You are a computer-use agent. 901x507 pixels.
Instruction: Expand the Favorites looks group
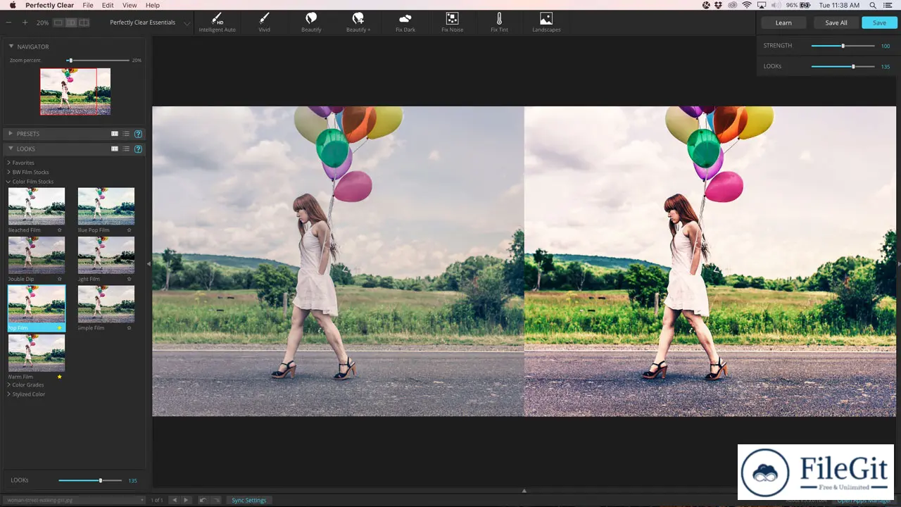[x=8, y=163]
